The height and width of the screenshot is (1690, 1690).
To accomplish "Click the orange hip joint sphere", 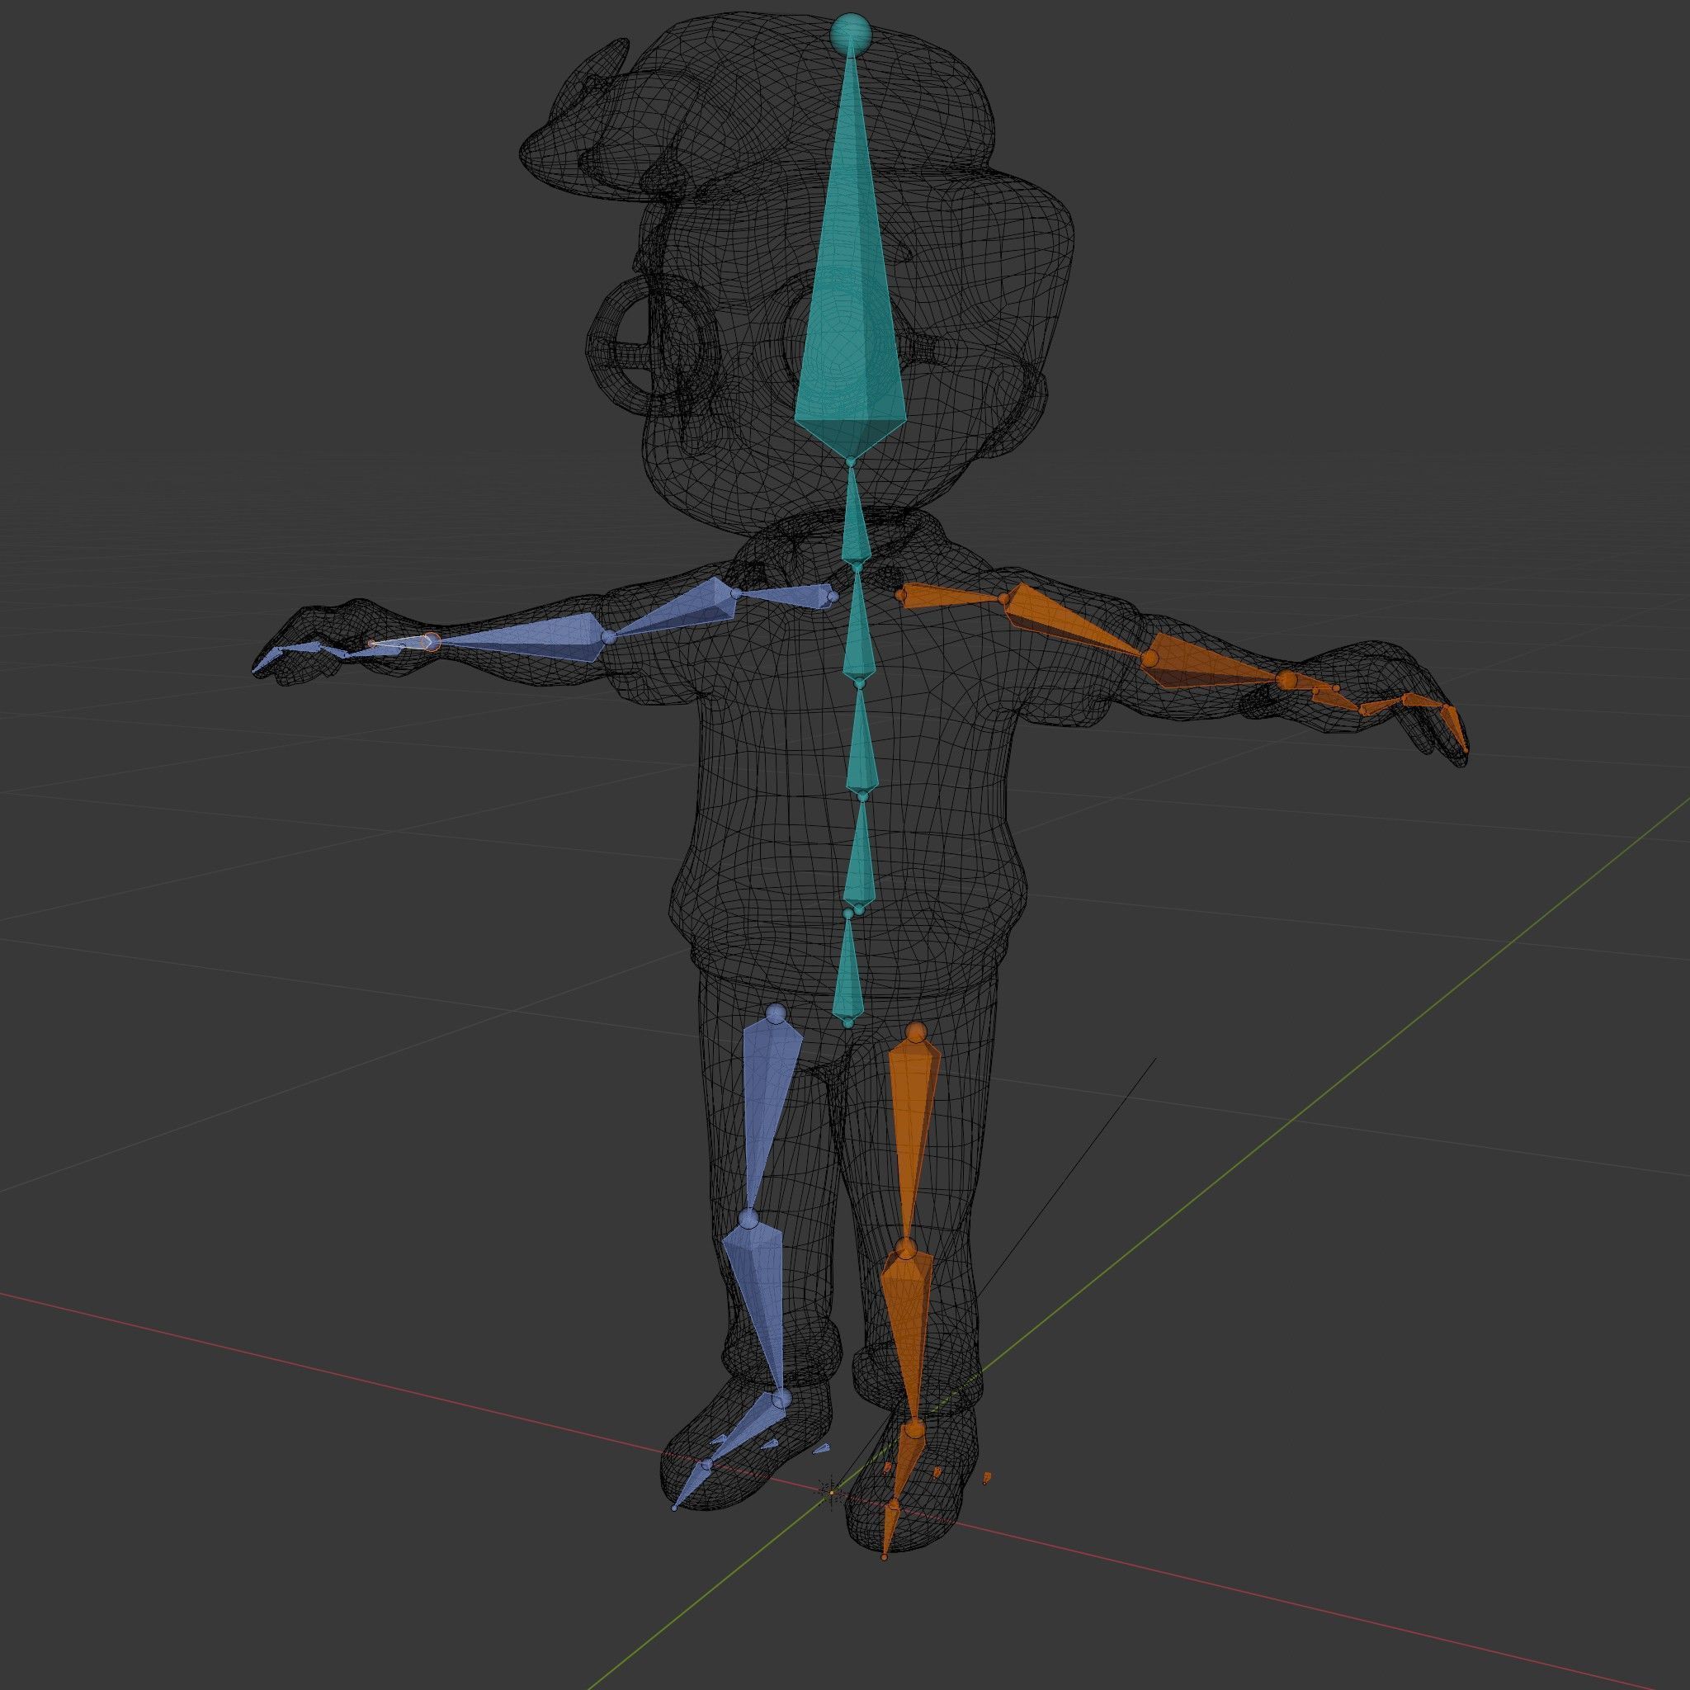I will [x=916, y=1033].
